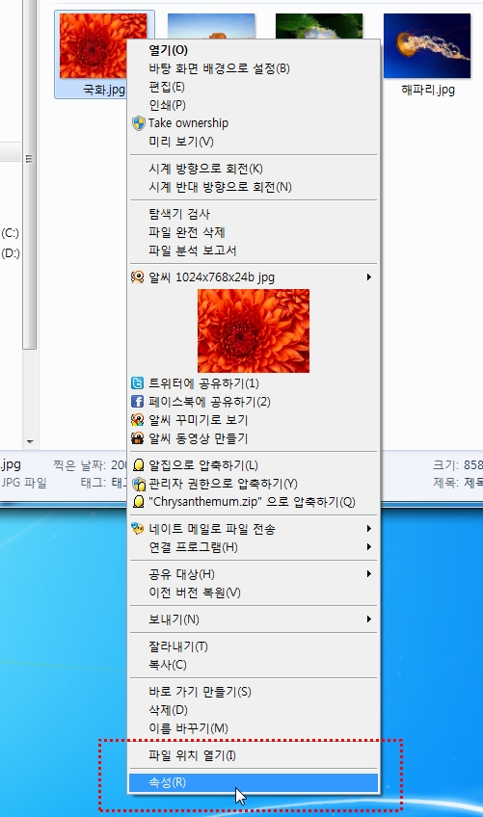Click the chrysanthemum preview image in the menu
The image size is (483, 817).
pyautogui.click(x=254, y=330)
